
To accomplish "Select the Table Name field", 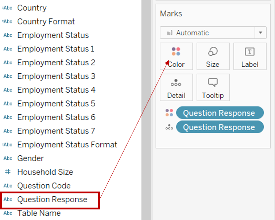I will (39, 213).
